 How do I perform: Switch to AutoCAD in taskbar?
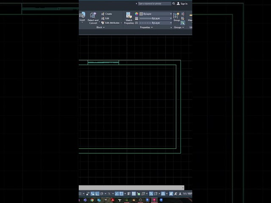tap(154, 200)
